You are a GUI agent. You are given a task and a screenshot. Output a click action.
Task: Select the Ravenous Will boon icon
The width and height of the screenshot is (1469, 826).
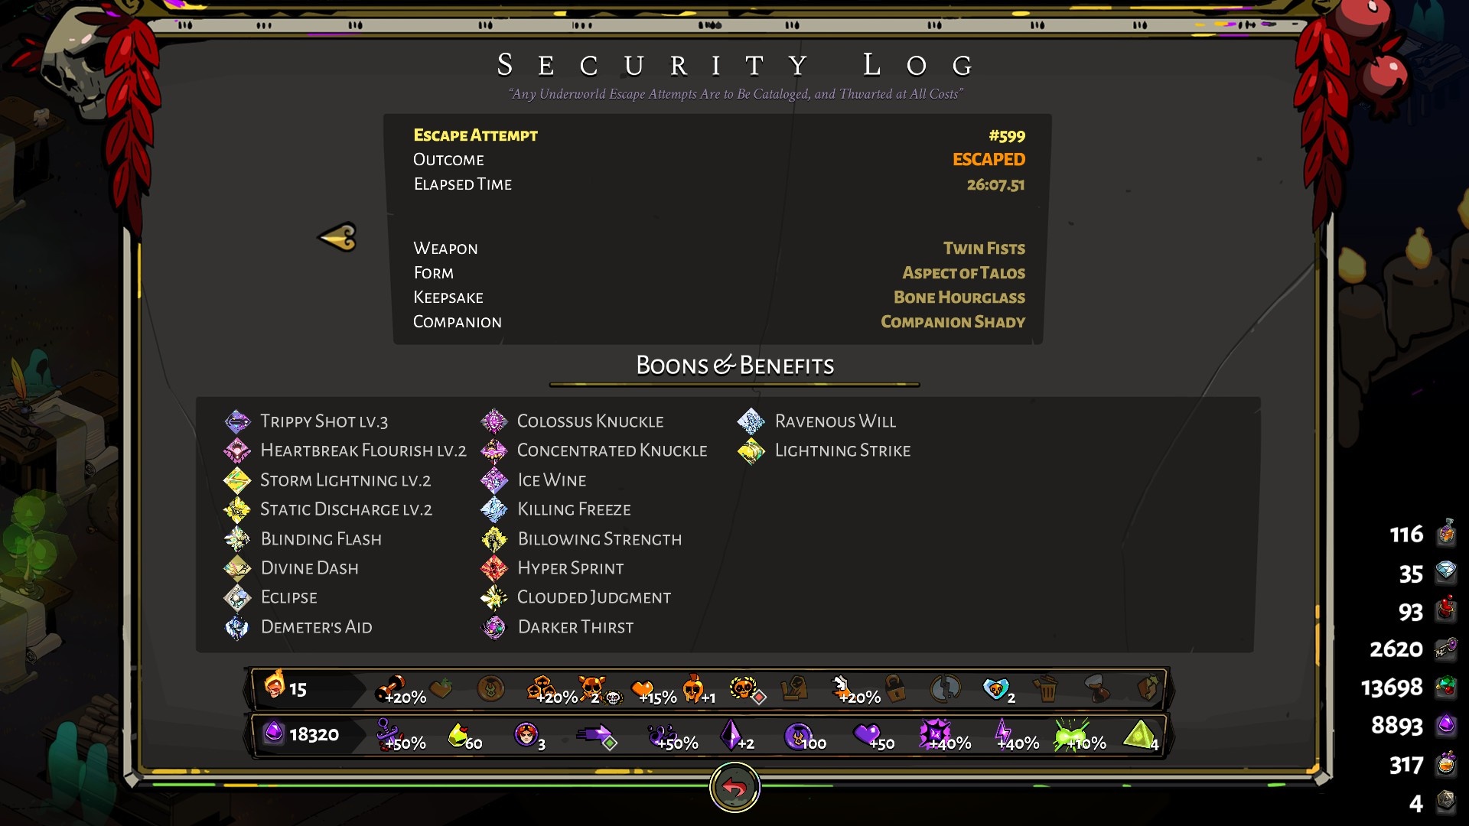pyautogui.click(x=751, y=421)
